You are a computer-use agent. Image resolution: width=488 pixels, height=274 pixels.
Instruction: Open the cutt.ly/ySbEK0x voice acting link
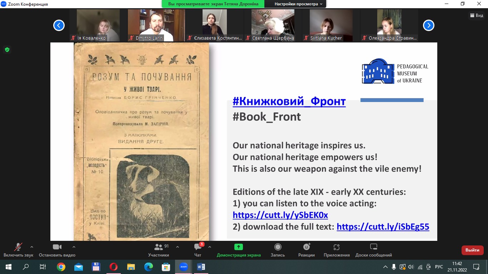coord(280,215)
